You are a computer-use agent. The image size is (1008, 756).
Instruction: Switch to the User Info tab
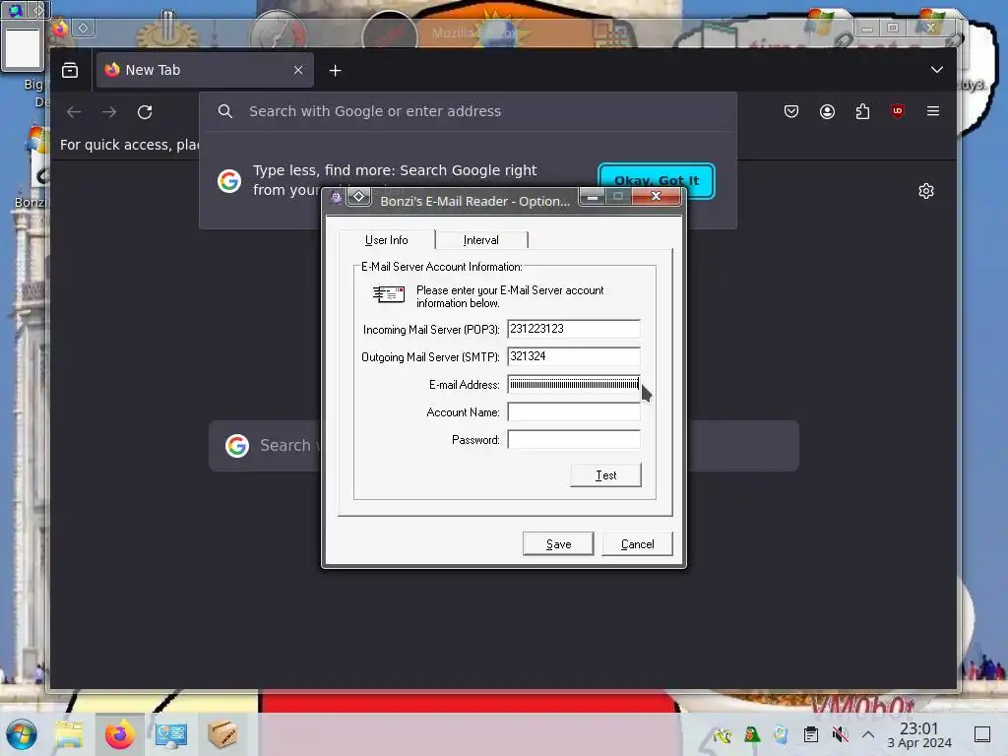[x=386, y=240]
